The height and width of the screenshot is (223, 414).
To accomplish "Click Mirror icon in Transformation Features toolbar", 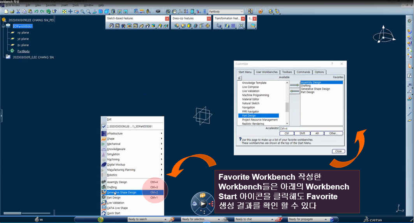I will tap(227, 26).
